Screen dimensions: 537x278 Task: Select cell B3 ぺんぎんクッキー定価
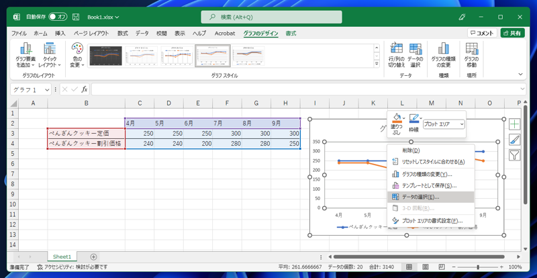tap(87, 134)
